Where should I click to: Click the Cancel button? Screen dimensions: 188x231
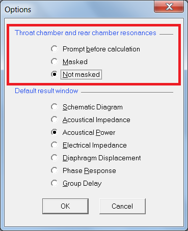[x=122, y=206]
